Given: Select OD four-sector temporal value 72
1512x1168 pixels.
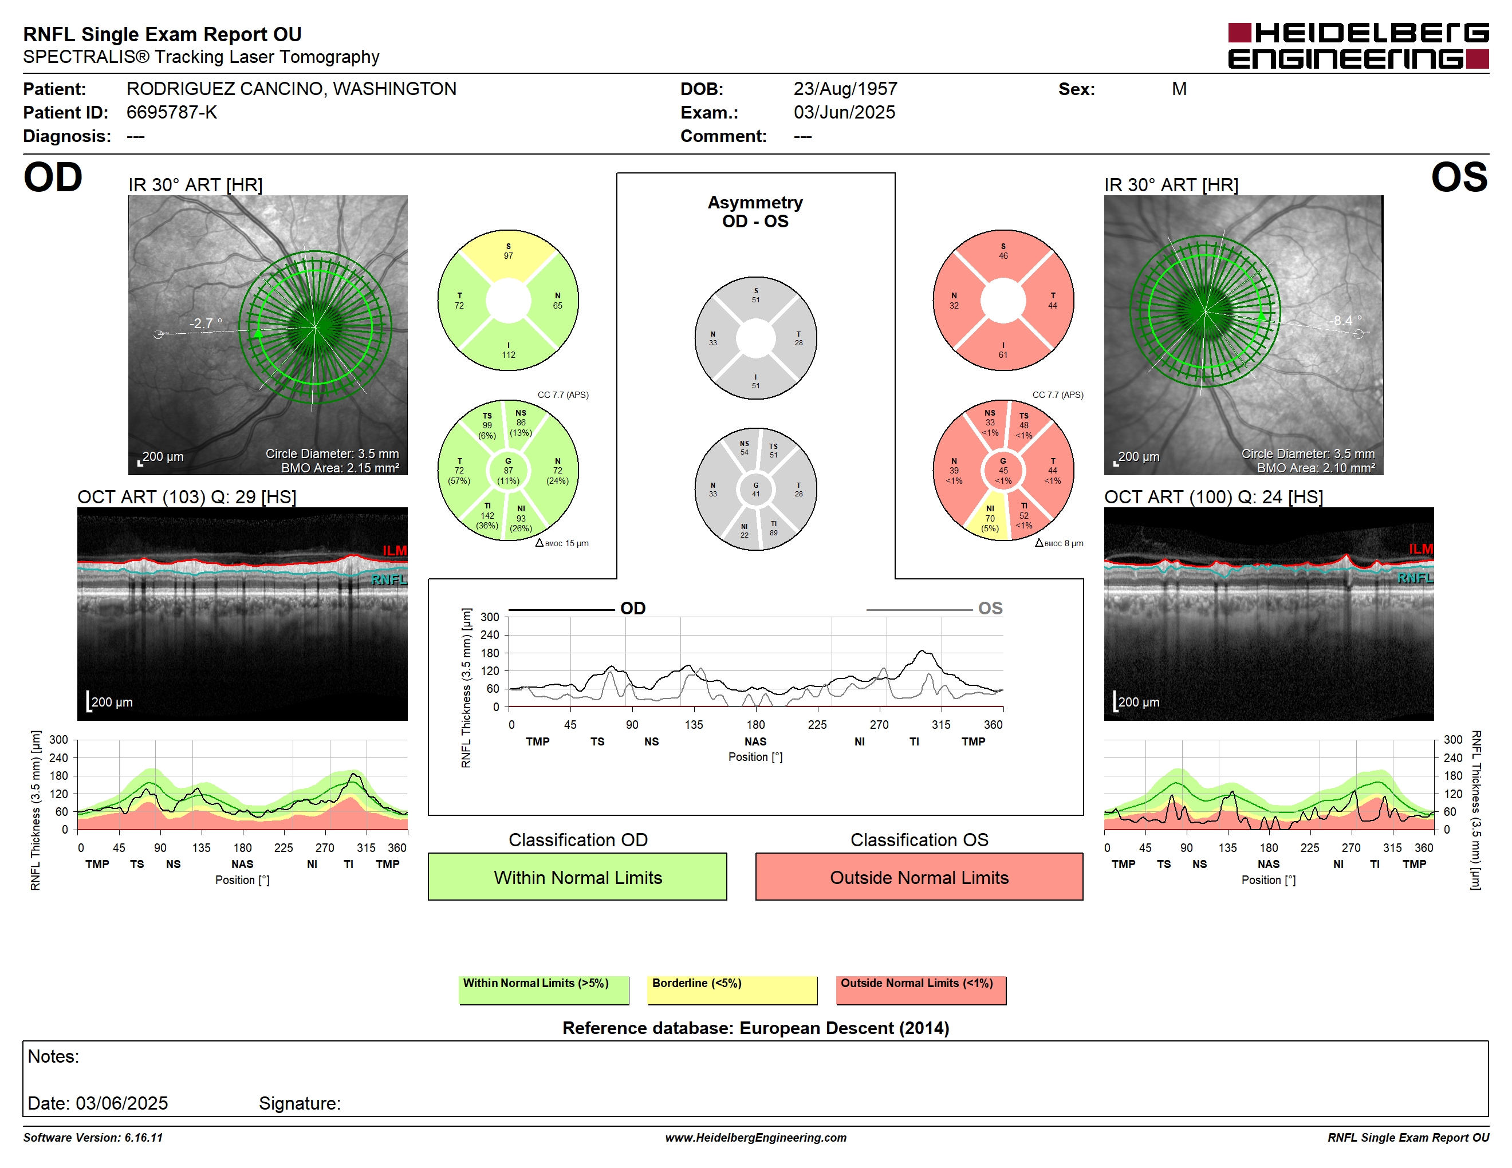Looking at the screenshot, I should coord(459,305).
